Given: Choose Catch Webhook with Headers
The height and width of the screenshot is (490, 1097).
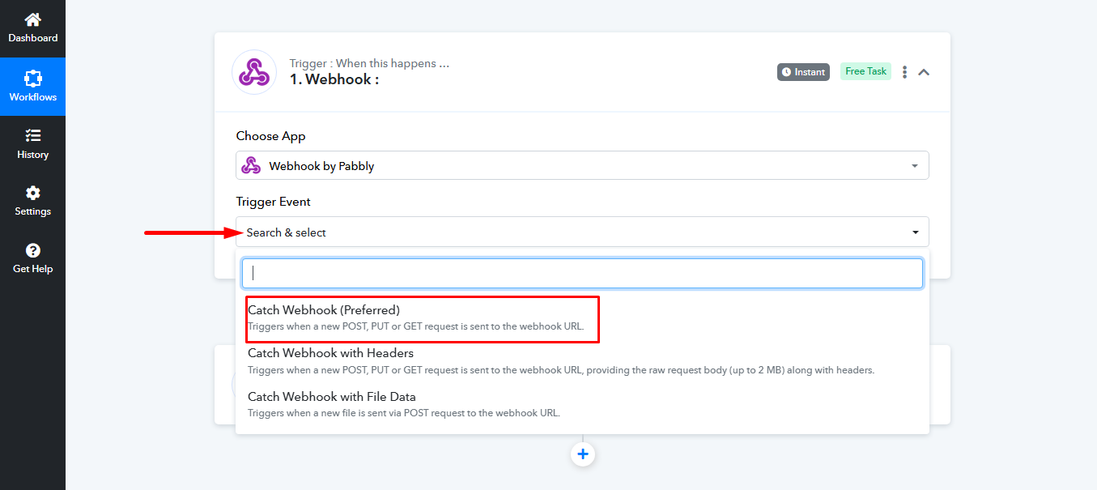Looking at the screenshot, I should 330,353.
